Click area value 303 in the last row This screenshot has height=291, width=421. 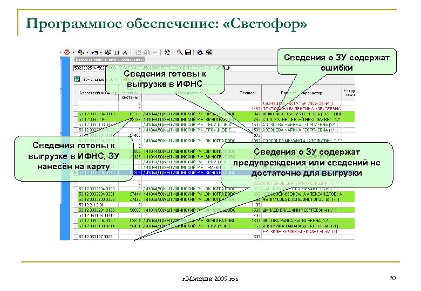tap(257, 237)
